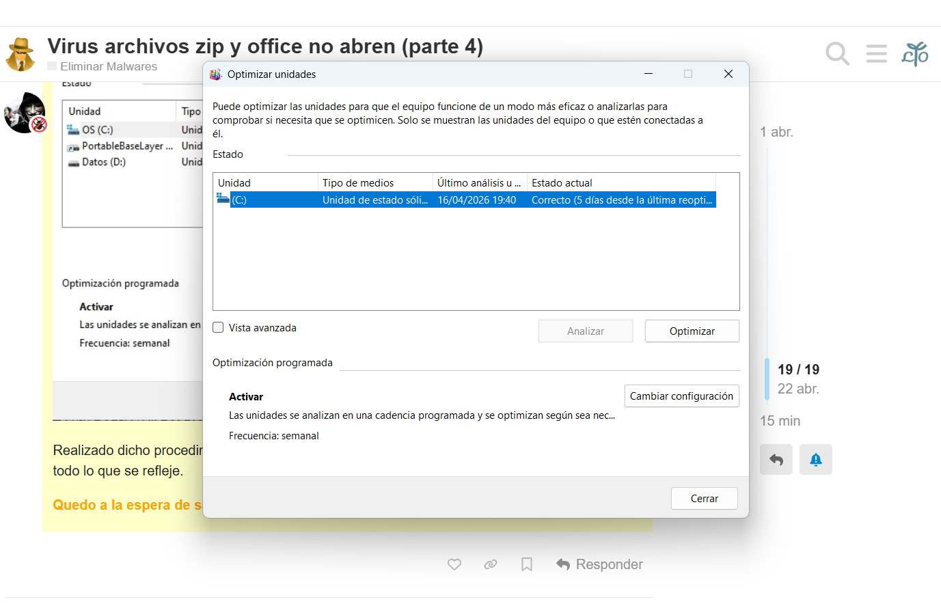Copy post link with the chain icon
941x606 pixels.
(x=491, y=564)
